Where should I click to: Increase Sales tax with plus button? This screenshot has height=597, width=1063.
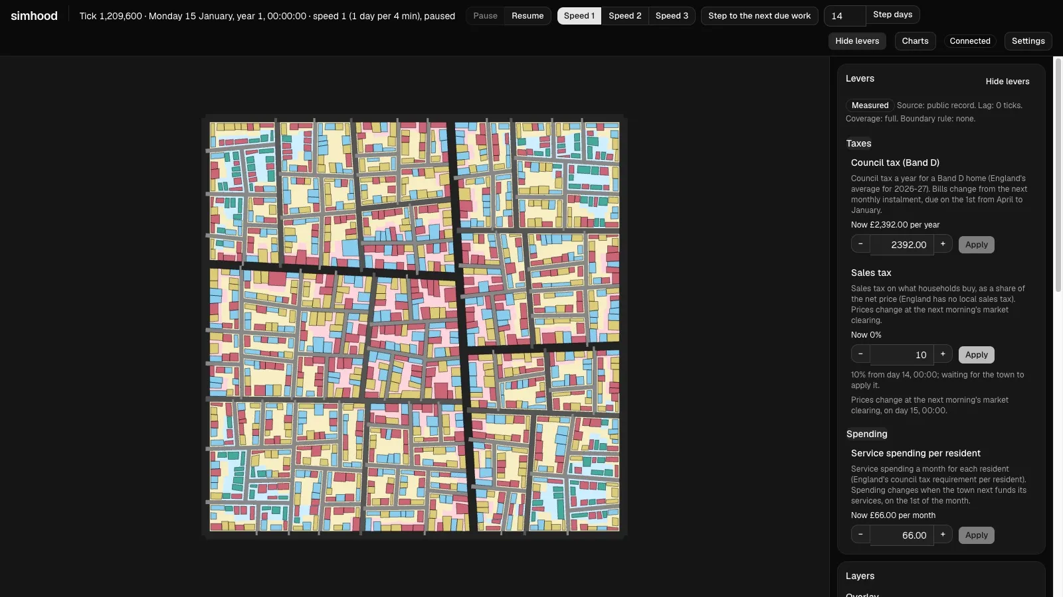(x=943, y=354)
